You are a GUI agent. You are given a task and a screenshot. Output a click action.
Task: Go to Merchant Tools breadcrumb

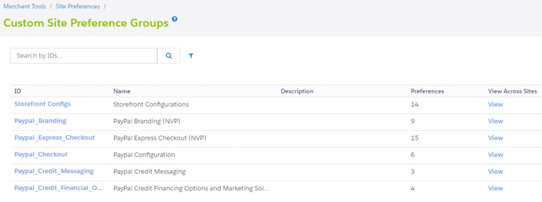25,7
